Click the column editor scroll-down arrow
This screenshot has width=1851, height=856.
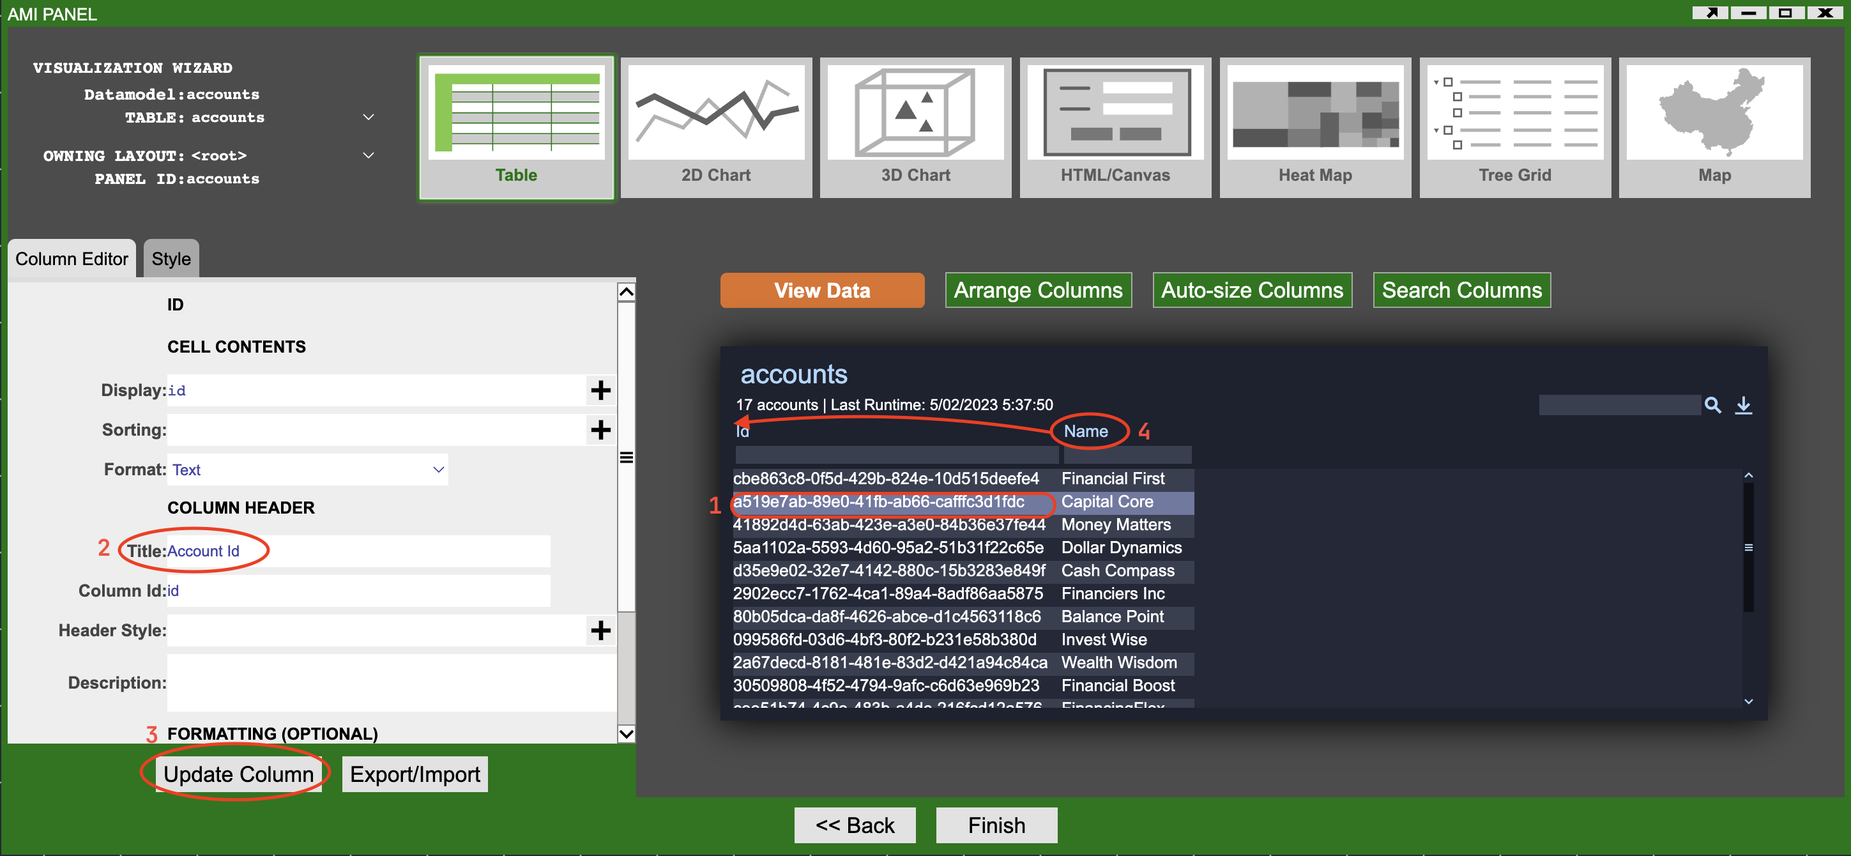click(626, 733)
